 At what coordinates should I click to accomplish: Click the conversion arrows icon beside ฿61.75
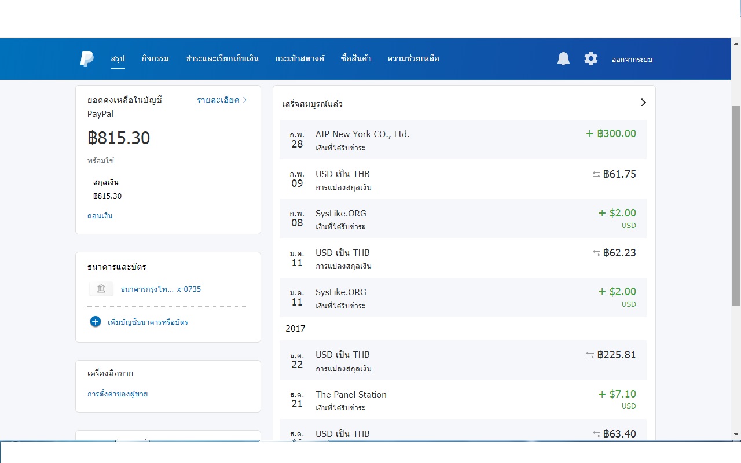tap(596, 174)
